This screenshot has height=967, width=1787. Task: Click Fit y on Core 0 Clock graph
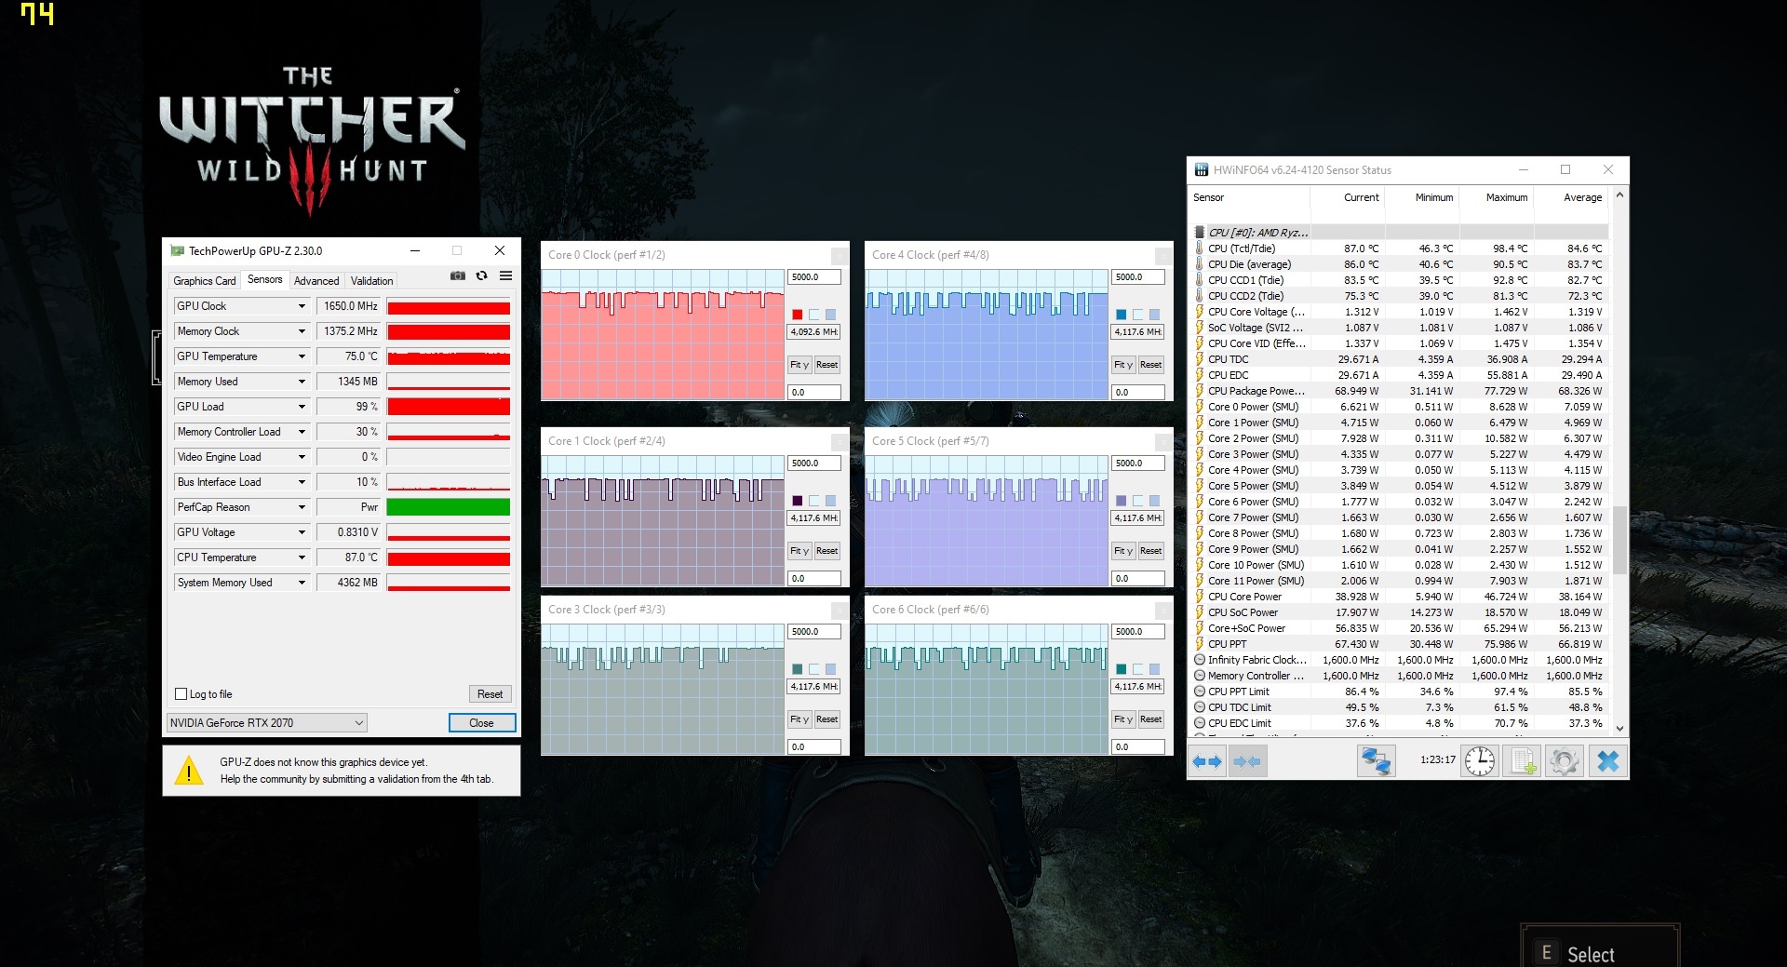coord(799,365)
